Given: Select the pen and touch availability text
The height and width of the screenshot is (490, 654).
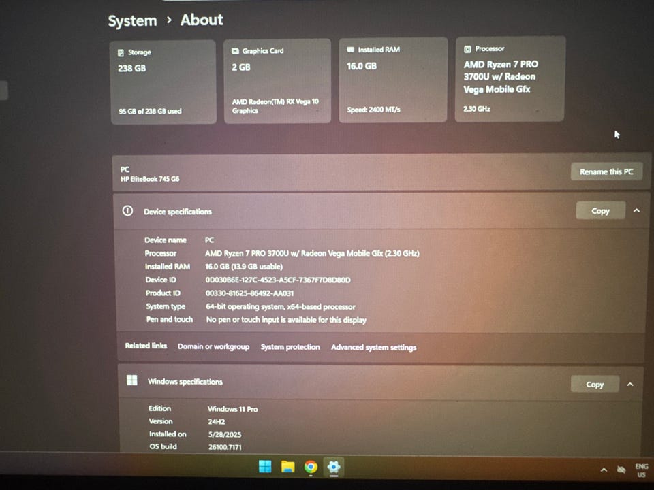Looking at the screenshot, I should [286, 320].
